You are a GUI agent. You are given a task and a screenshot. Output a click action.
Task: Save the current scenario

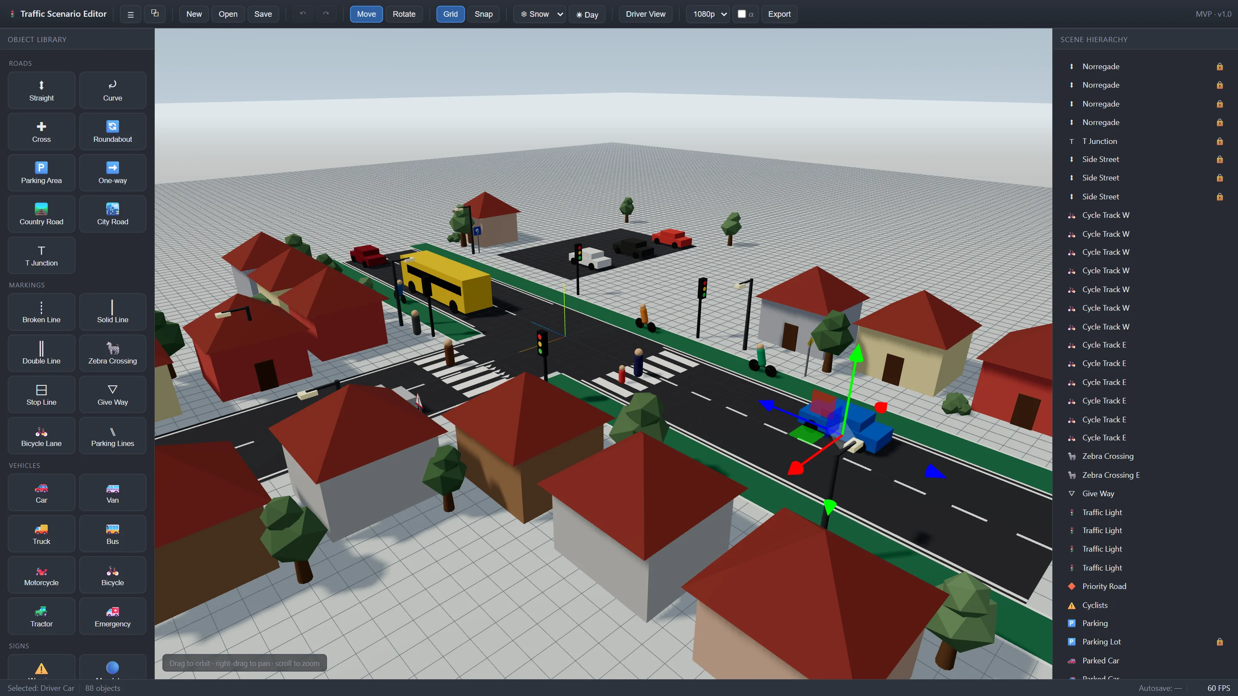pyautogui.click(x=263, y=14)
